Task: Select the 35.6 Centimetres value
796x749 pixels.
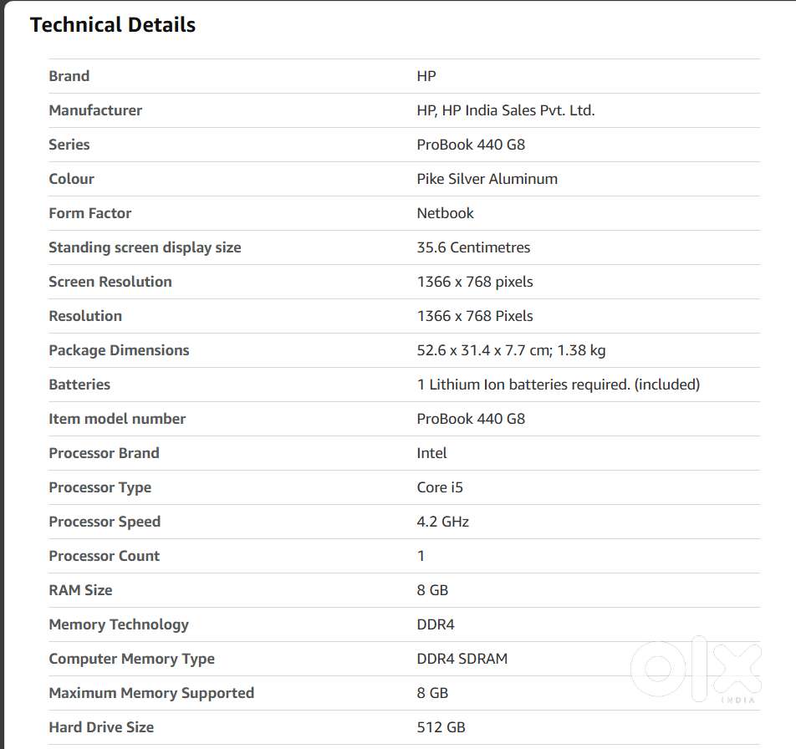Action: coord(473,247)
